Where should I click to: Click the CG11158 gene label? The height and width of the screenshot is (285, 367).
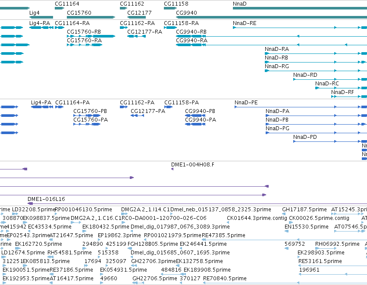tap(176, 4)
